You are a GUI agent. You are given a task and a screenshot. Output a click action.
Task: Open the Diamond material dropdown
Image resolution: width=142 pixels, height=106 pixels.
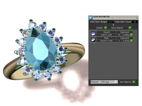116,82
